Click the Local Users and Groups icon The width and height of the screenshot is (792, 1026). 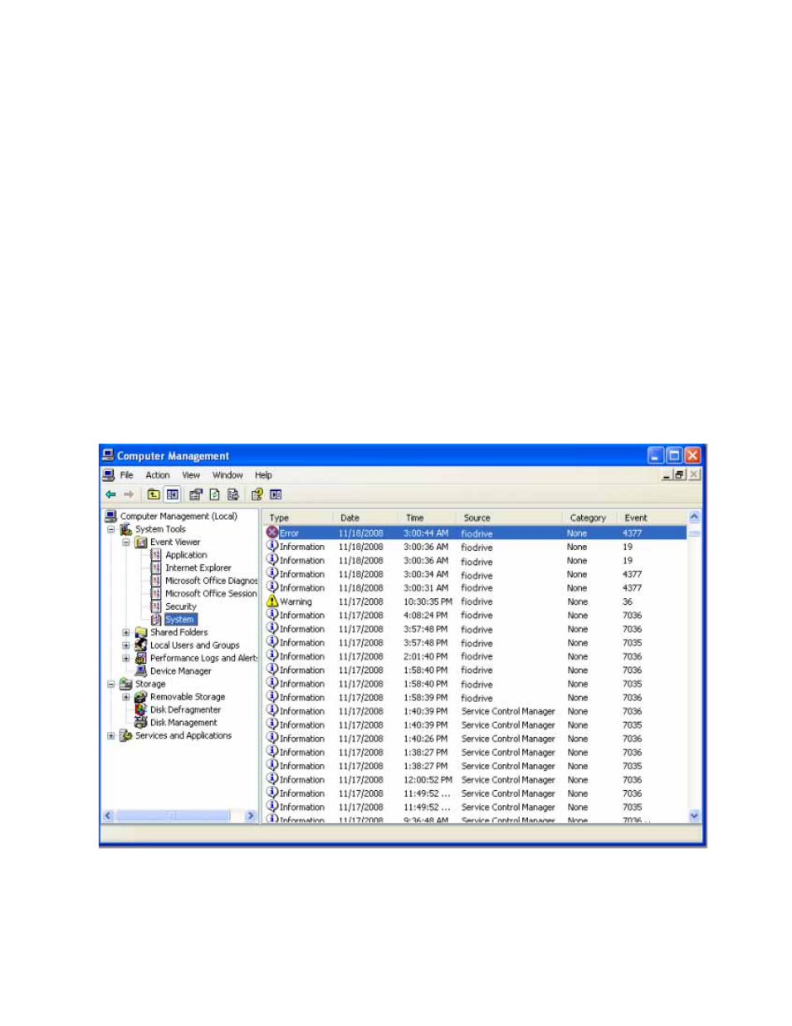[141, 646]
